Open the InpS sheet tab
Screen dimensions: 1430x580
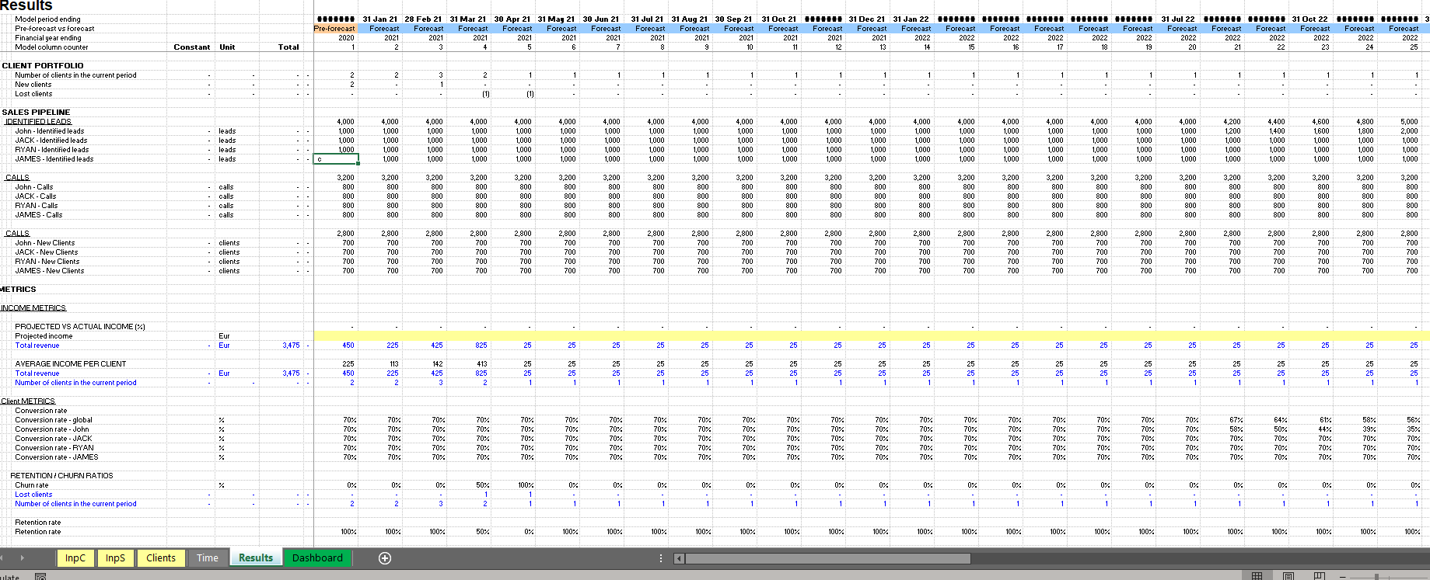(x=115, y=557)
